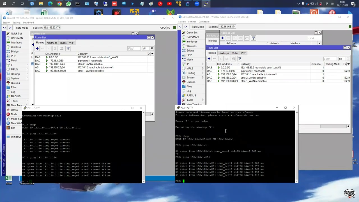Click Find field in R1 Route List
359x202 pixels.
(134, 49)
